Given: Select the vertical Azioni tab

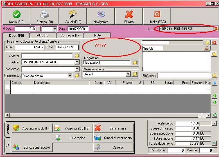Looking at the screenshot, I should [x=8, y=129].
